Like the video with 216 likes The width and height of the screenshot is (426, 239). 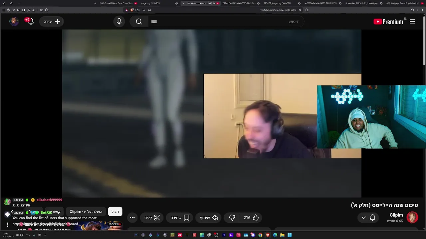(x=251, y=218)
